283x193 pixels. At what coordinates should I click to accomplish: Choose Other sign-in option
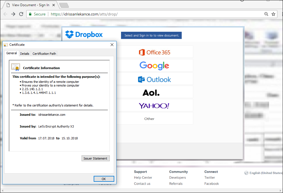pyautogui.click(x=155, y=119)
